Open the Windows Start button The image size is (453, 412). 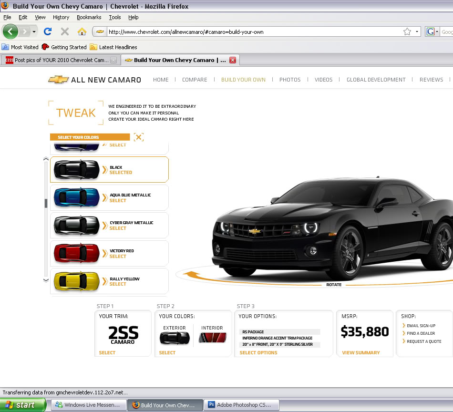[23, 405]
